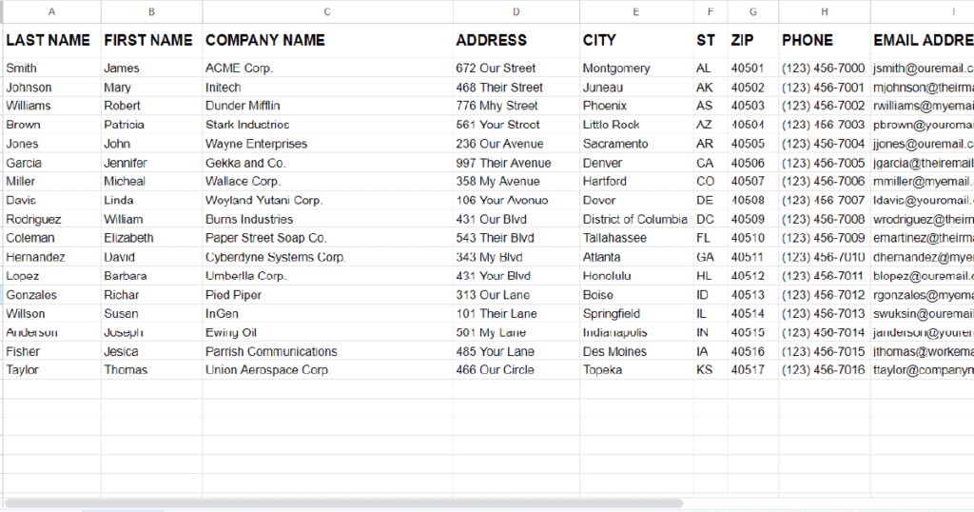Click the Honolulu city cell
Viewport: 974px width, 512px height.
tap(636, 276)
